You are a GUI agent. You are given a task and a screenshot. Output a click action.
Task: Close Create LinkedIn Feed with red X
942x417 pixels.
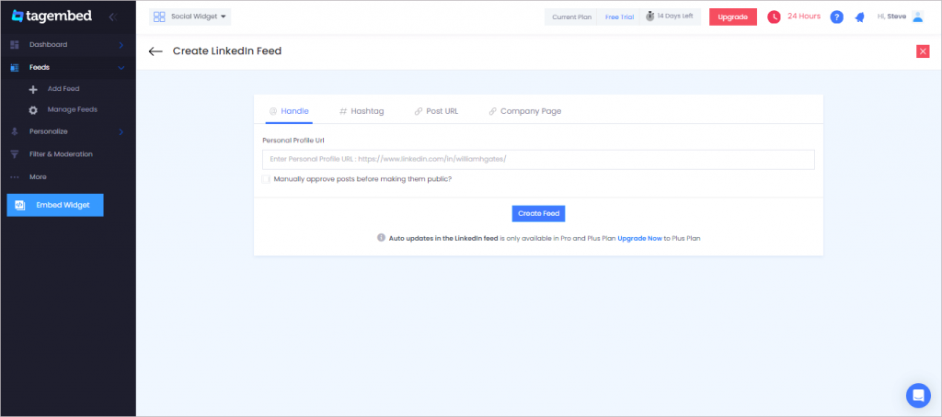[x=923, y=51]
